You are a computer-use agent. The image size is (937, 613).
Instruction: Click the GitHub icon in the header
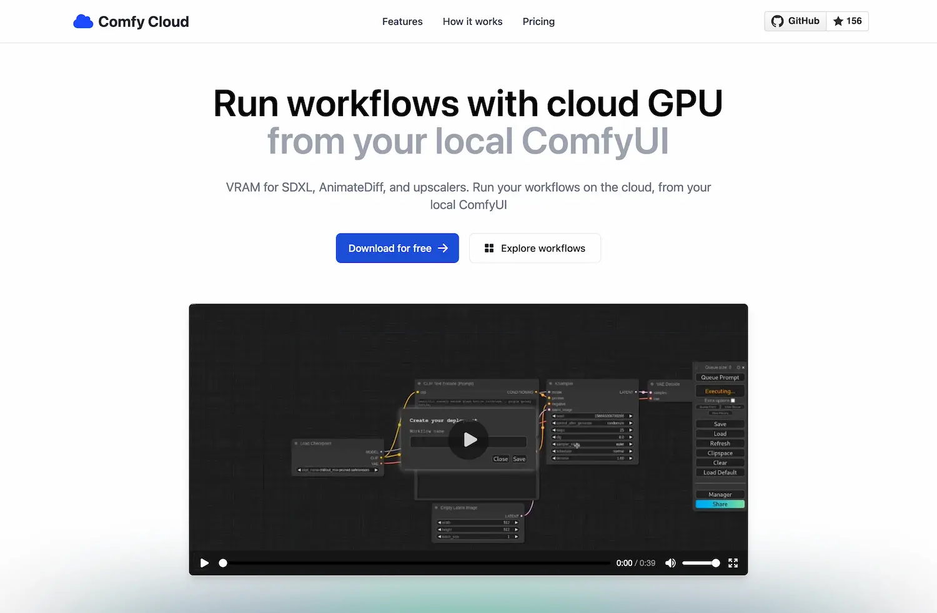click(778, 21)
